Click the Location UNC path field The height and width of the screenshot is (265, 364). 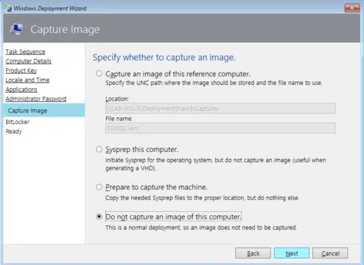click(220, 109)
